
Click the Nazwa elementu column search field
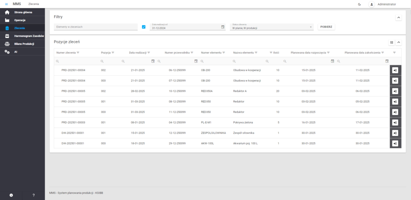(248, 61)
